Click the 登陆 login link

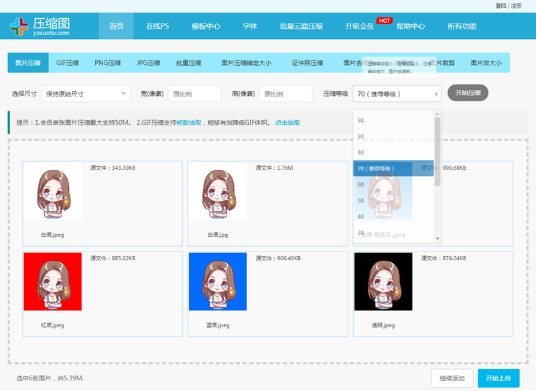click(x=500, y=6)
